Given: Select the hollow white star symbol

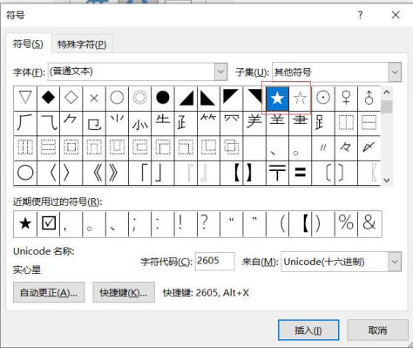Looking at the screenshot, I should point(300,99).
